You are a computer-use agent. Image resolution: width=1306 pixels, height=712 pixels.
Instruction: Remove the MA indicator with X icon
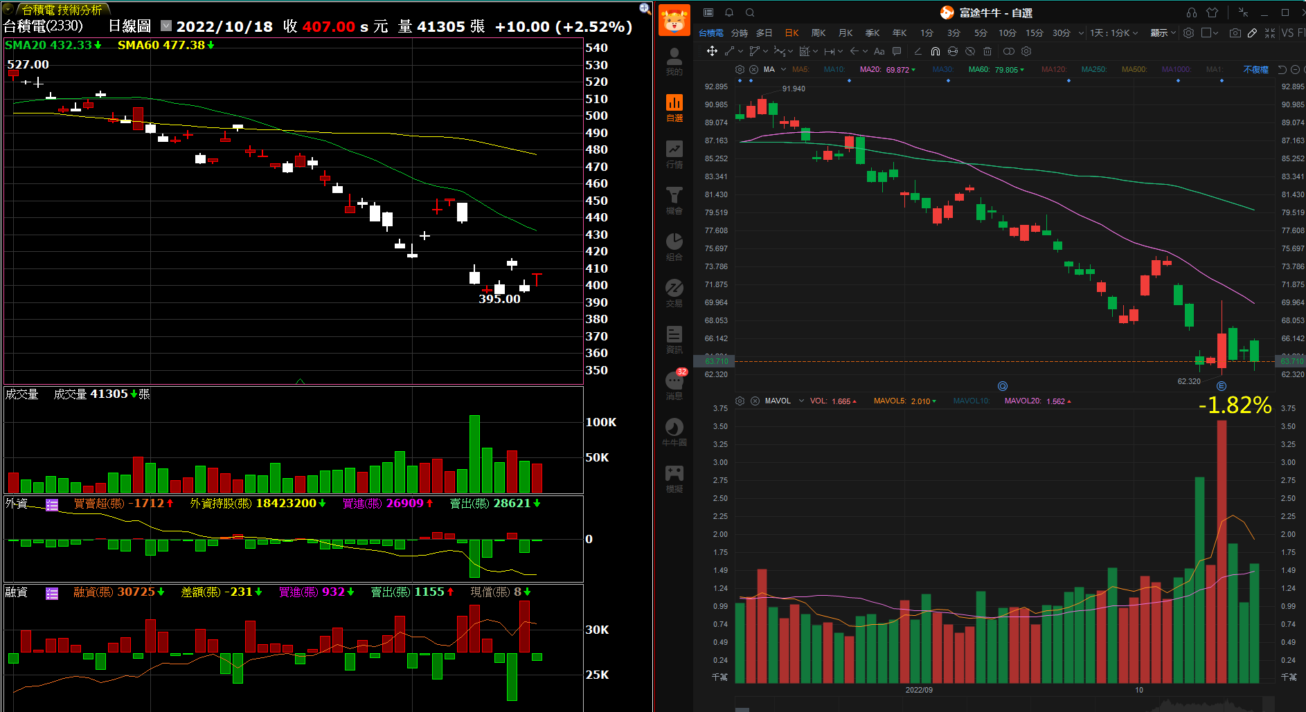click(x=755, y=69)
